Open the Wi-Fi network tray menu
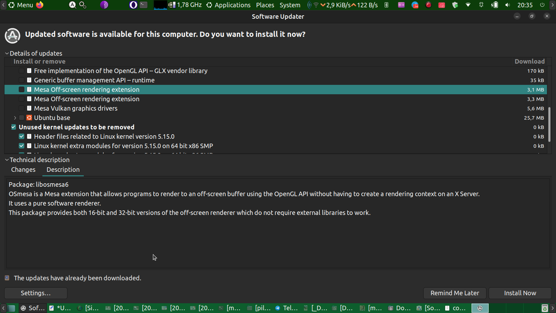This screenshot has height=313, width=556. [468, 5]
